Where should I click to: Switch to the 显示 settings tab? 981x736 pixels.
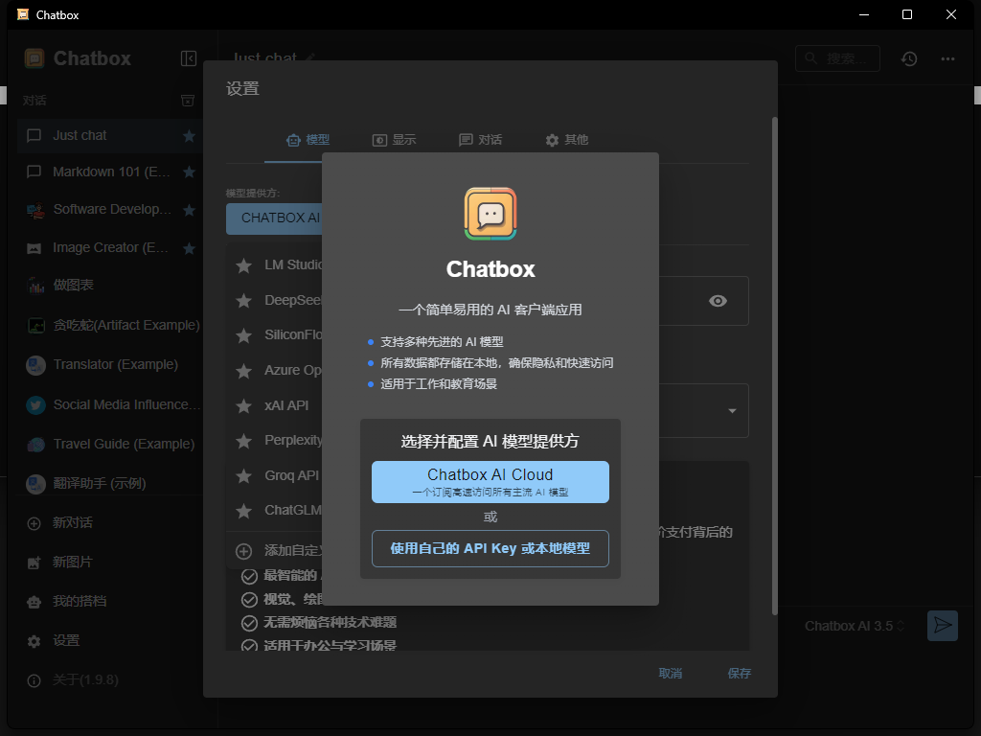[x=394, y=140]
